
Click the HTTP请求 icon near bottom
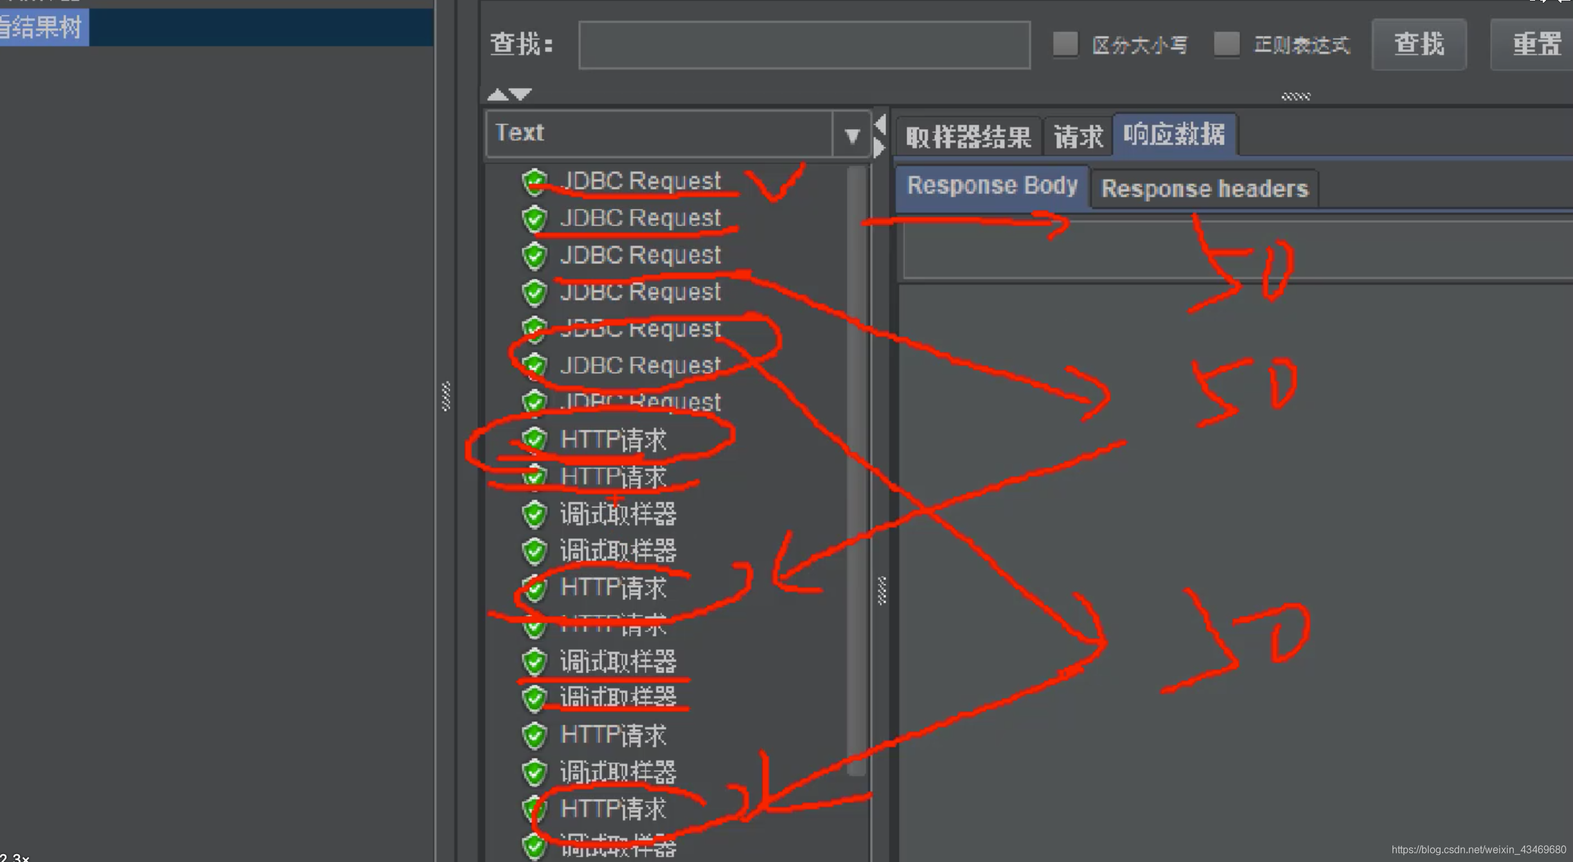534,807
